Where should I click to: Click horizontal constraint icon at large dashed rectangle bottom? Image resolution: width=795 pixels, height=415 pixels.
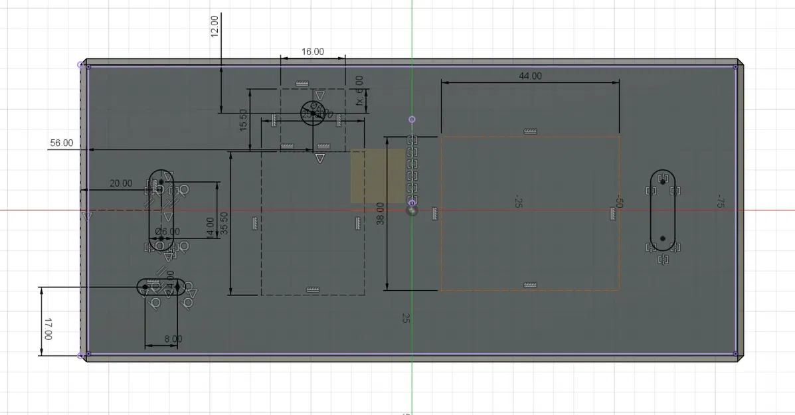[x=313, y=290]
